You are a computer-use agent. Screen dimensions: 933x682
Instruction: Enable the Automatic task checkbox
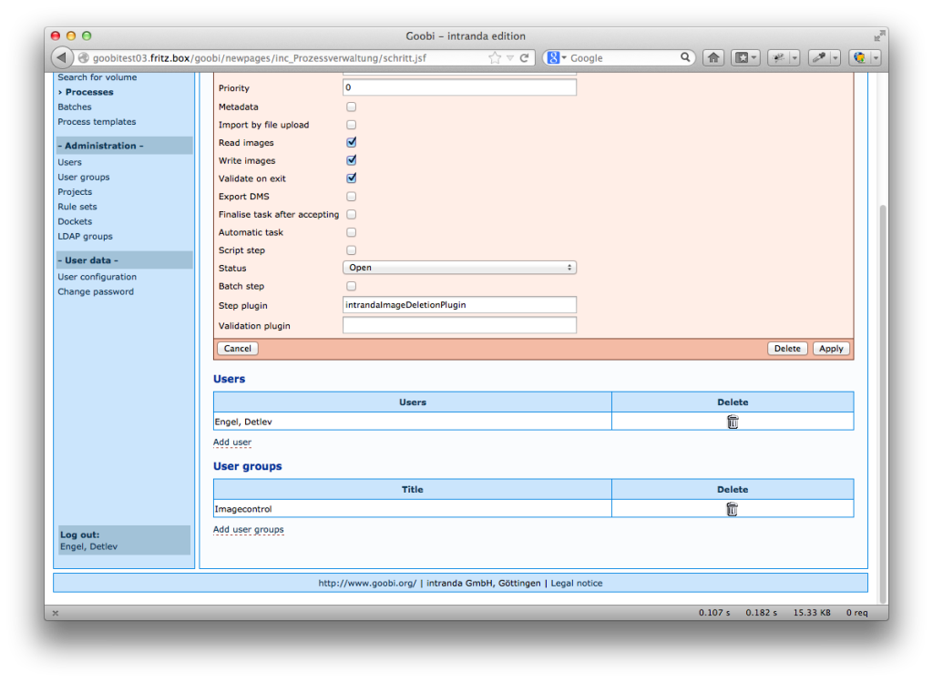[351, 232]
